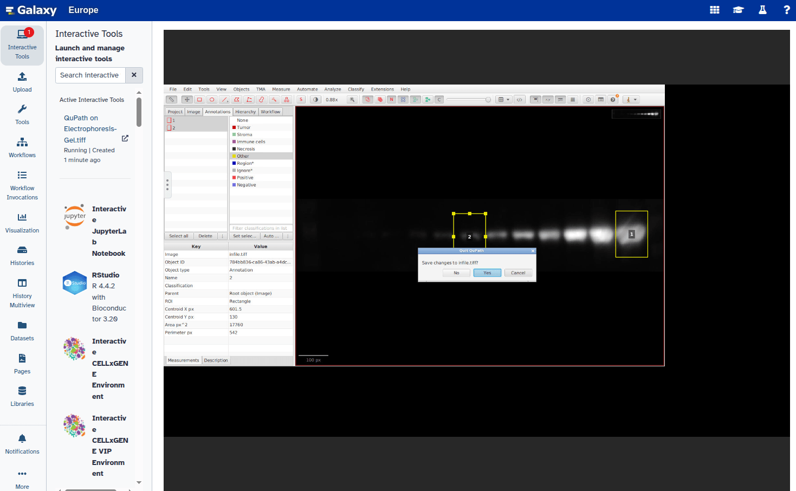
Task: Select the Tumor classification red swatch
Action: click(x=234, y=127)
